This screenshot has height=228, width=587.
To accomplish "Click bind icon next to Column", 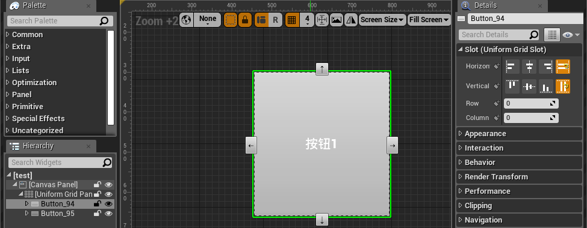I will pyautogui.click(x=497, y=118).
